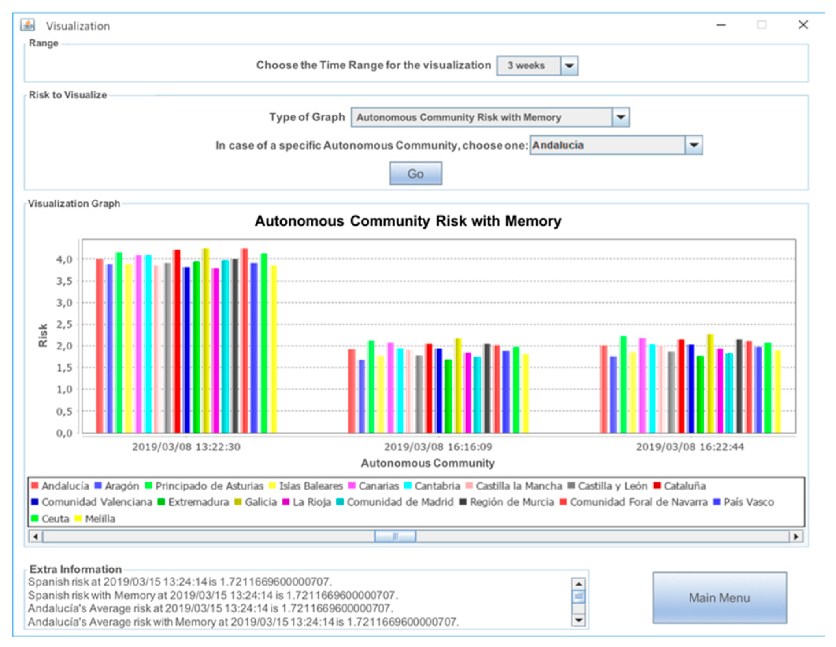Image resolution: width=836 pixels, height=647 pixels.
Task: Click the tallest bar at 2019/03/08 13:22:30
Action: (x=206, y=338)
